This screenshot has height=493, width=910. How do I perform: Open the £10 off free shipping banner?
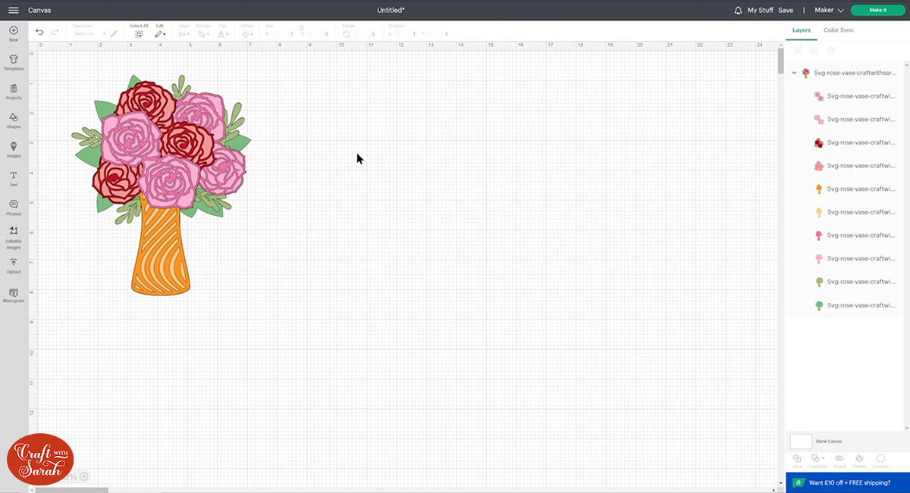click(x=848, y=482)
